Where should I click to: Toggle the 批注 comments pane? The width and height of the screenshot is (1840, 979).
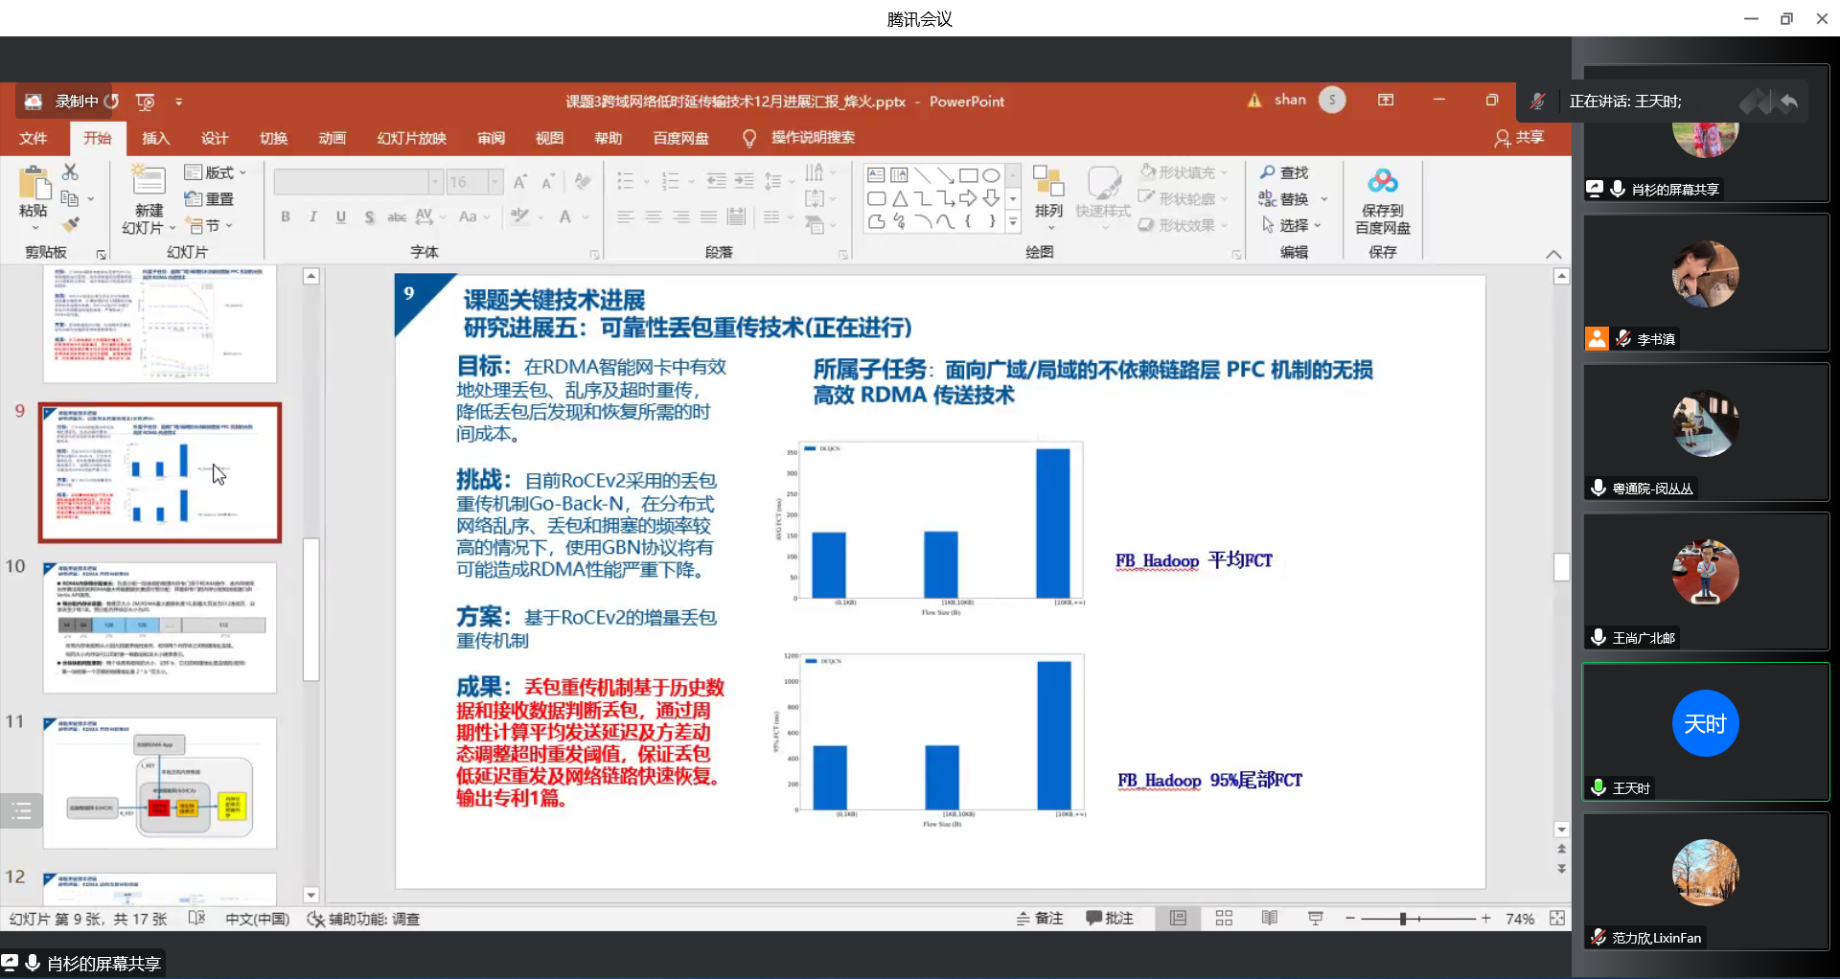pos(1110,919)
